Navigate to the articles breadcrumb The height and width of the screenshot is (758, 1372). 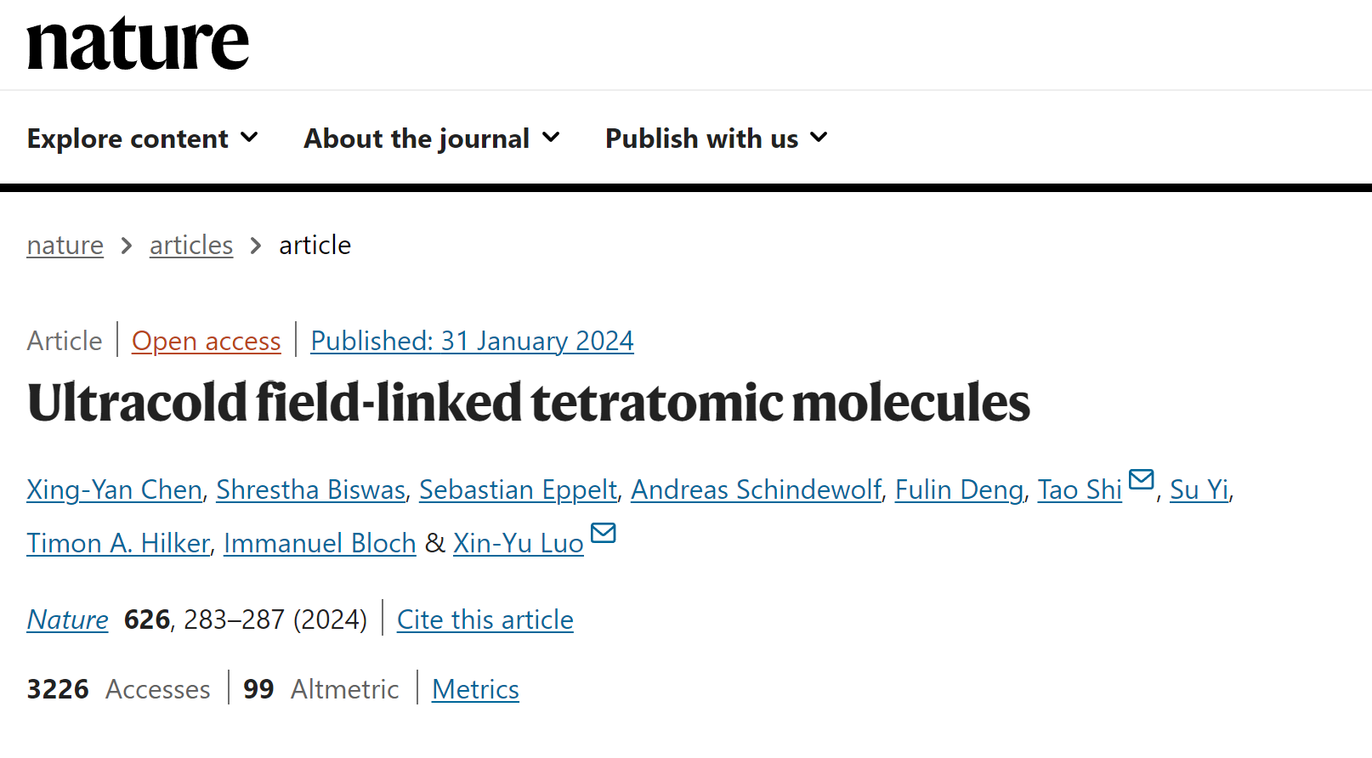pos(191,246)
